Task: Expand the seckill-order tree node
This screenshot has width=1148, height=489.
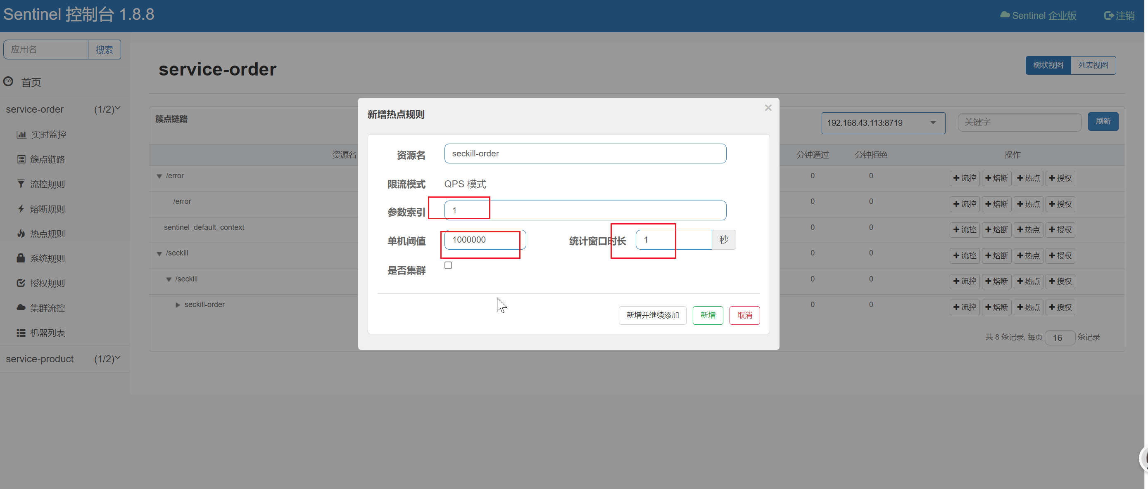Action: pos(178,305)
